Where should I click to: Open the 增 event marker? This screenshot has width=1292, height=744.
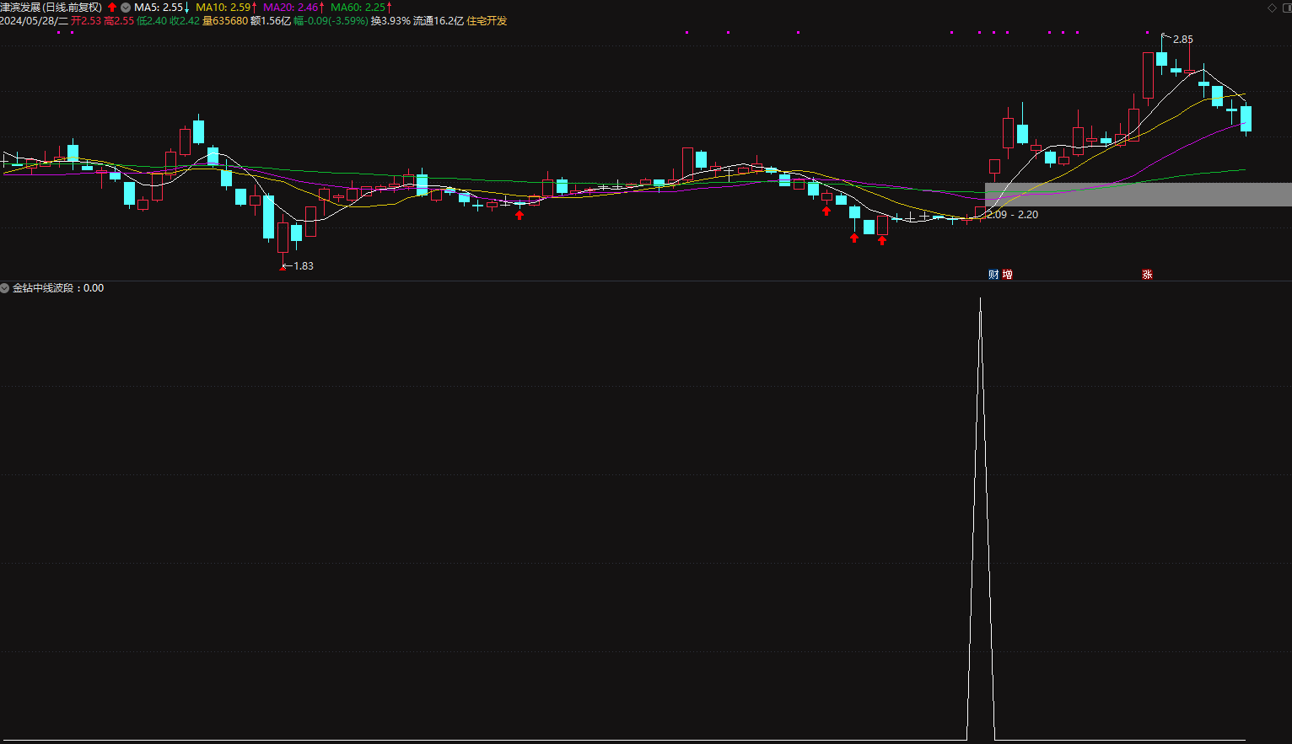pyautogui.click(x=1007, y=275)
